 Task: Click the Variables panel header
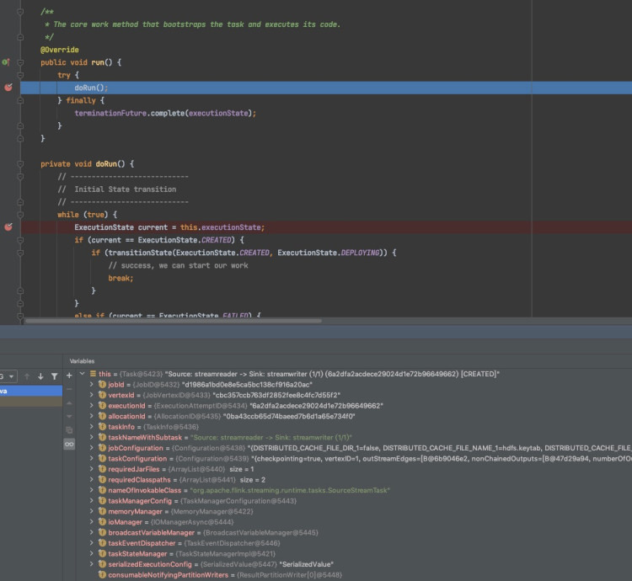pyautogui.click(x=83, y=361)
